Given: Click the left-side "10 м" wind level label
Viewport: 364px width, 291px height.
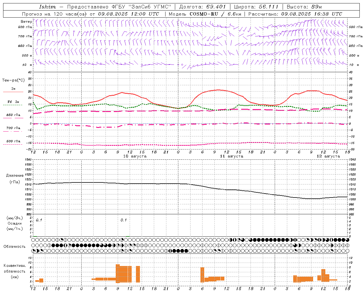Looking at the screenshot, I should pyautogui.click(x=27, y=65).
